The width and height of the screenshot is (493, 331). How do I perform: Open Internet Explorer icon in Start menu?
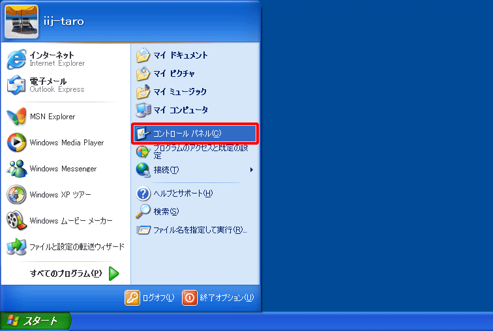tap(16, 59)
